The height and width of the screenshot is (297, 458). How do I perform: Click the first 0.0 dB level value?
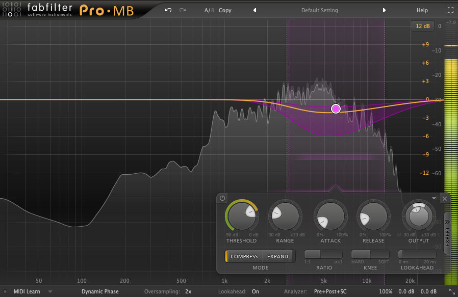(406, 291)
